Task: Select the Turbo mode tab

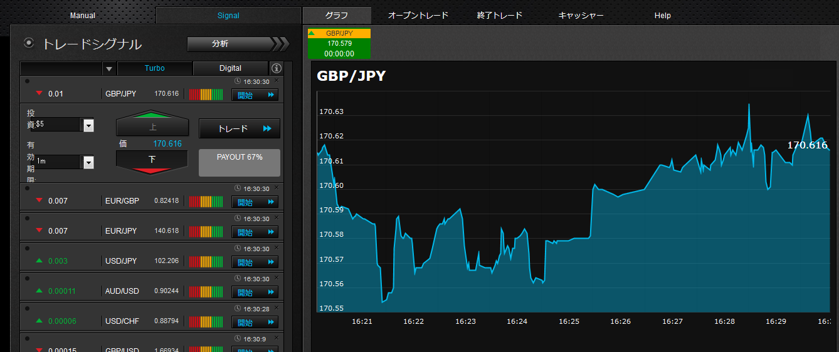Action: 155,68
